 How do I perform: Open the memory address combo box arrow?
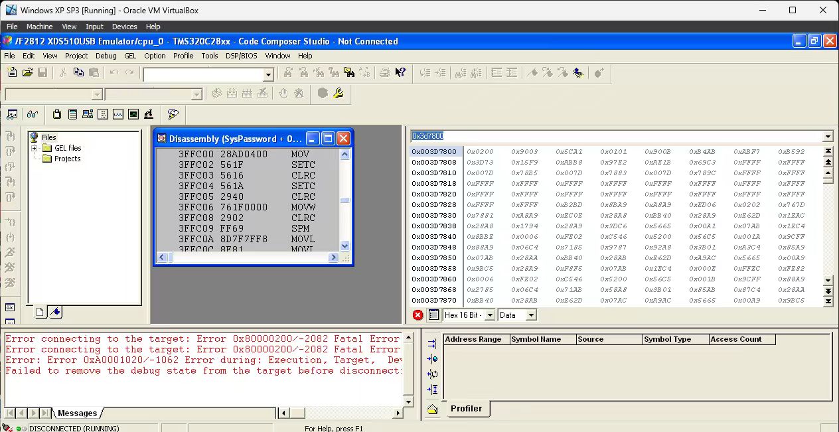827,137
